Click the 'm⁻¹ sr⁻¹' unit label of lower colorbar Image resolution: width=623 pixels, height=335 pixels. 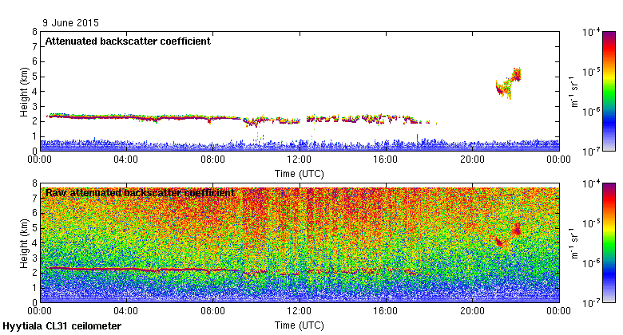[x=574, y=243]
